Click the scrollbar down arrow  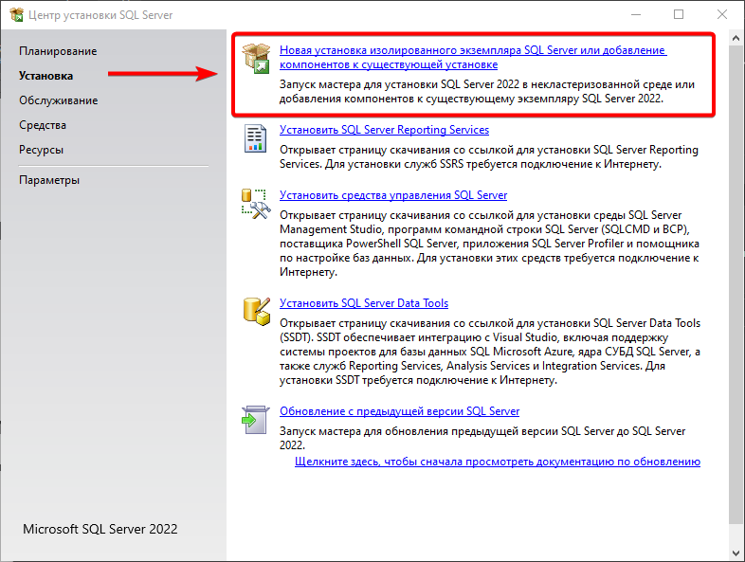tap(736, 553)
